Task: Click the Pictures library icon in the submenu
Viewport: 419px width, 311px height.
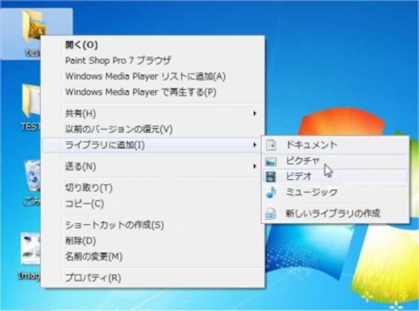Action: pyautogui.click(x=271, y=161)
